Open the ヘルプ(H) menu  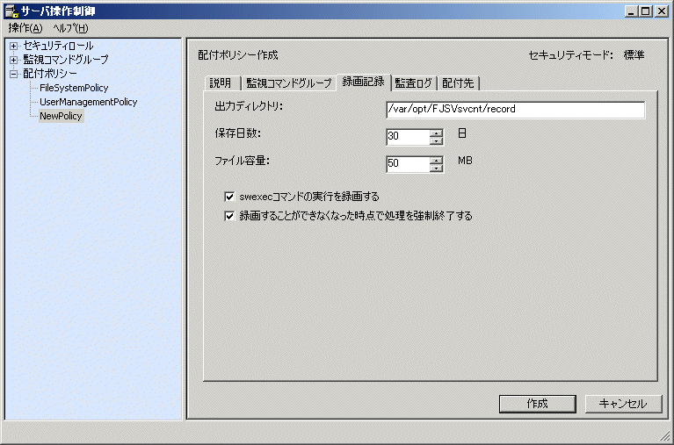pyautogui.click(x=70, y=28)
